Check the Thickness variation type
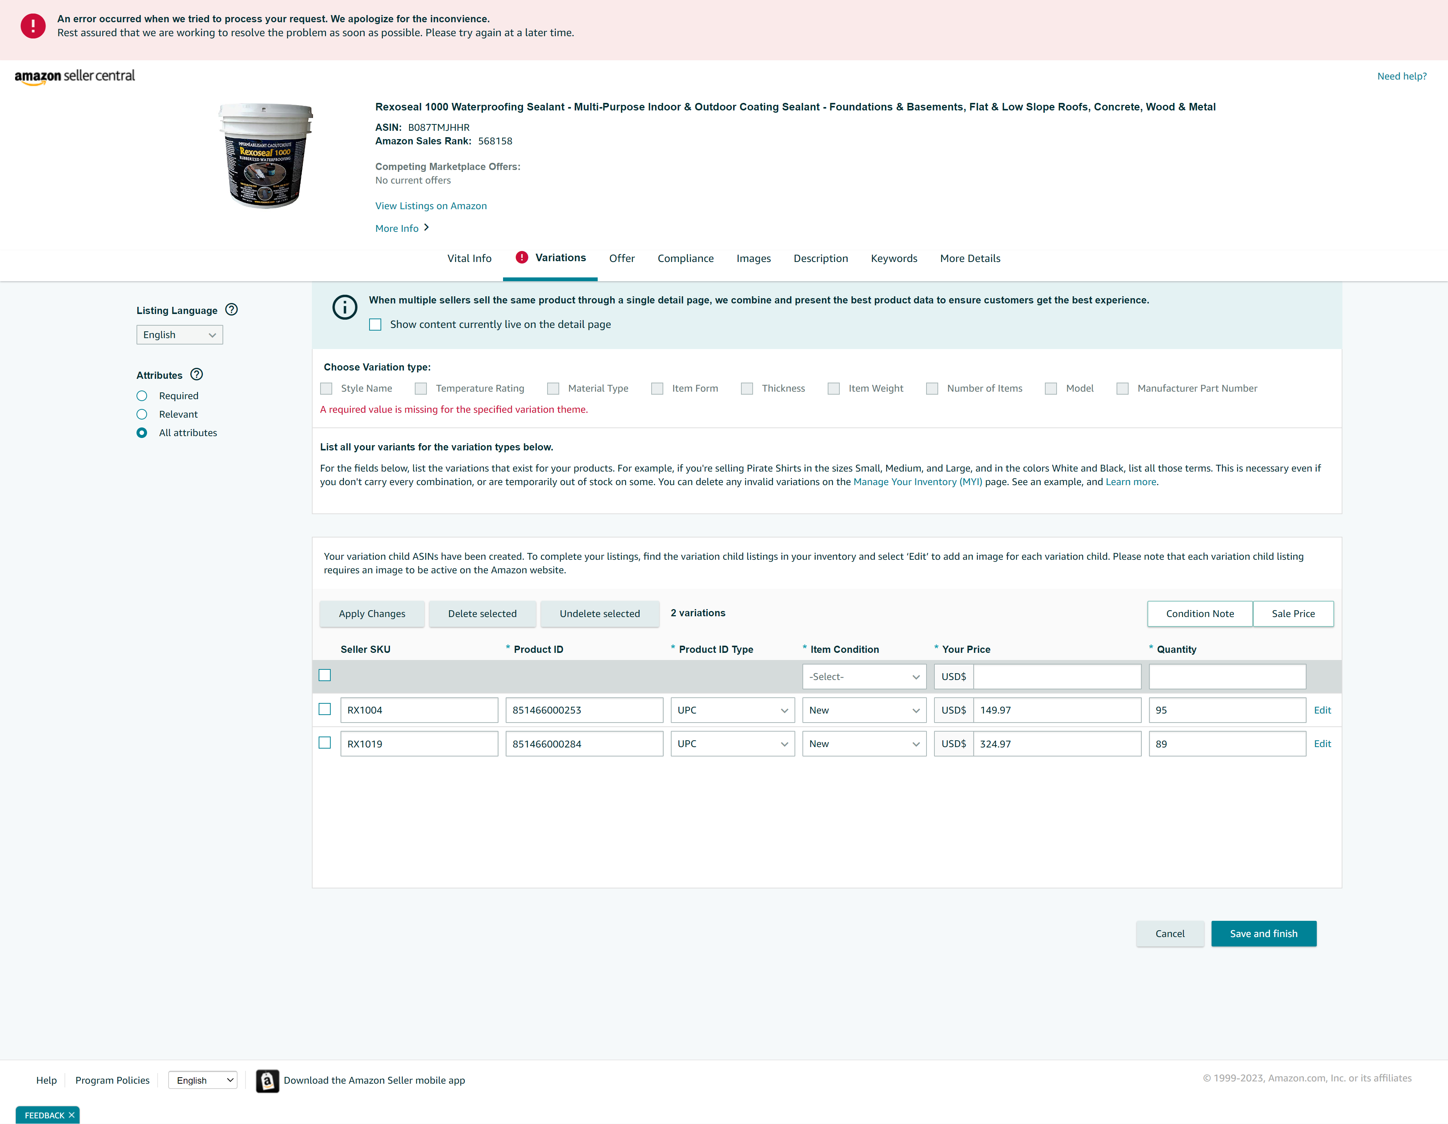Viewport: 1448px width, 1124px height. point(747,388)
